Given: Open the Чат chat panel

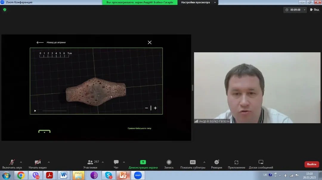Looking at the screenshot, I should pyautogui.click(x=116, y=162).
